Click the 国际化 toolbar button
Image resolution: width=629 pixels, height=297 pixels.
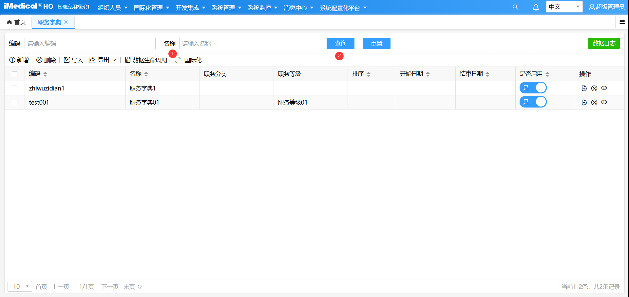(188, 60)
